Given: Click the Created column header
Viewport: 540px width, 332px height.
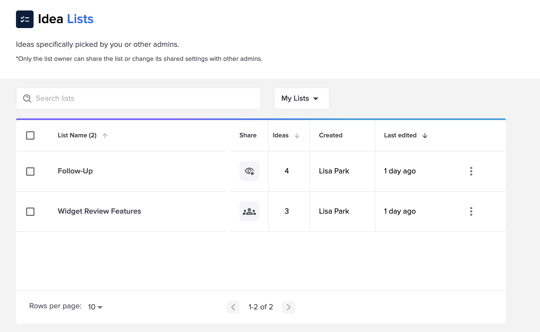Looking at the screenshot, I should 331,135.
